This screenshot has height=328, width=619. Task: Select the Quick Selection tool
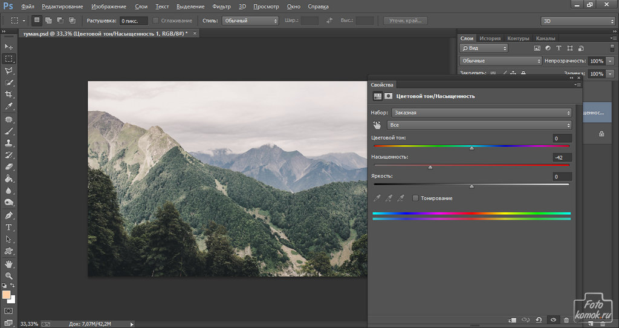tap(8, 82)
